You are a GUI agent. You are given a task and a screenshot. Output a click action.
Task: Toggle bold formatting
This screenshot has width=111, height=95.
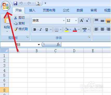[x=35, y=30]
